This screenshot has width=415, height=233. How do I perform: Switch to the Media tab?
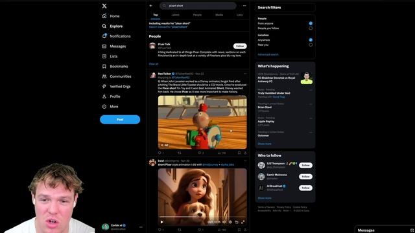pyautogui.click(x=219, y=15)
